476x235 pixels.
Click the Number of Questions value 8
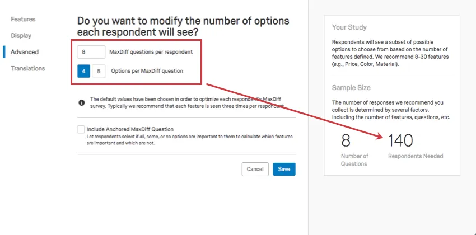tap(346, 140)
